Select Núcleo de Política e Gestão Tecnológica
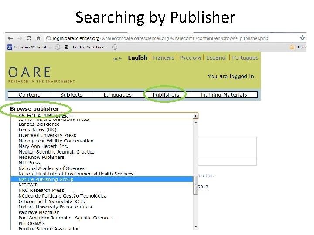314x235 pixels. (x=102, y=196)
